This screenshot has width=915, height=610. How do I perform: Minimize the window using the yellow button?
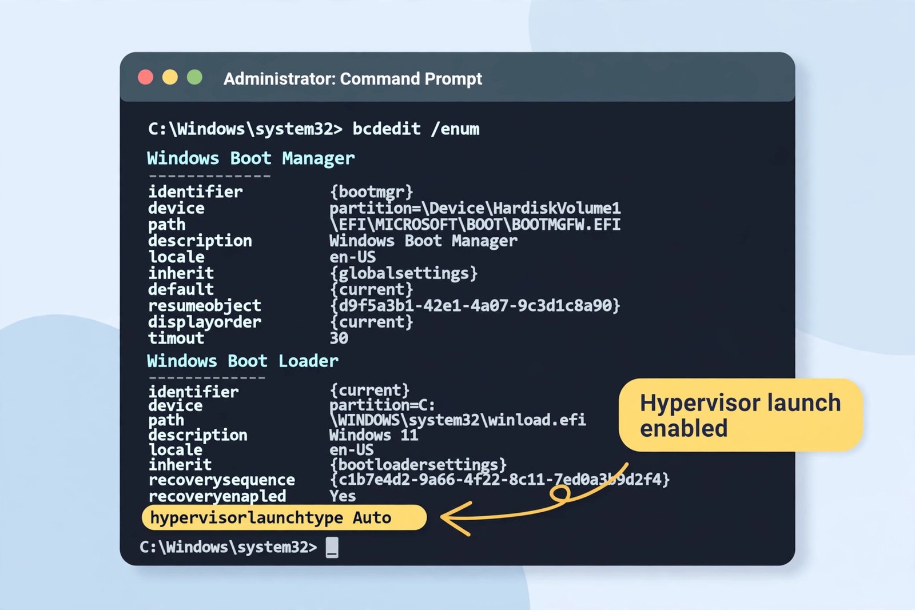pos(170,77)
